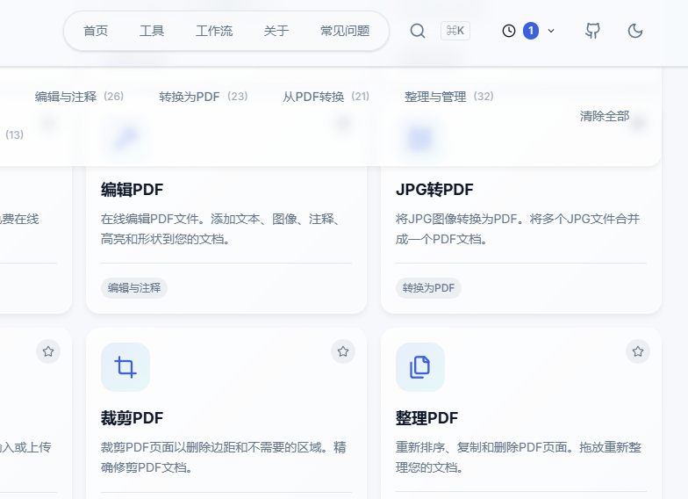The width and height of the screenshot is (688, 499).
Task: Open the search magnifier icon
Action: point(418,31)
